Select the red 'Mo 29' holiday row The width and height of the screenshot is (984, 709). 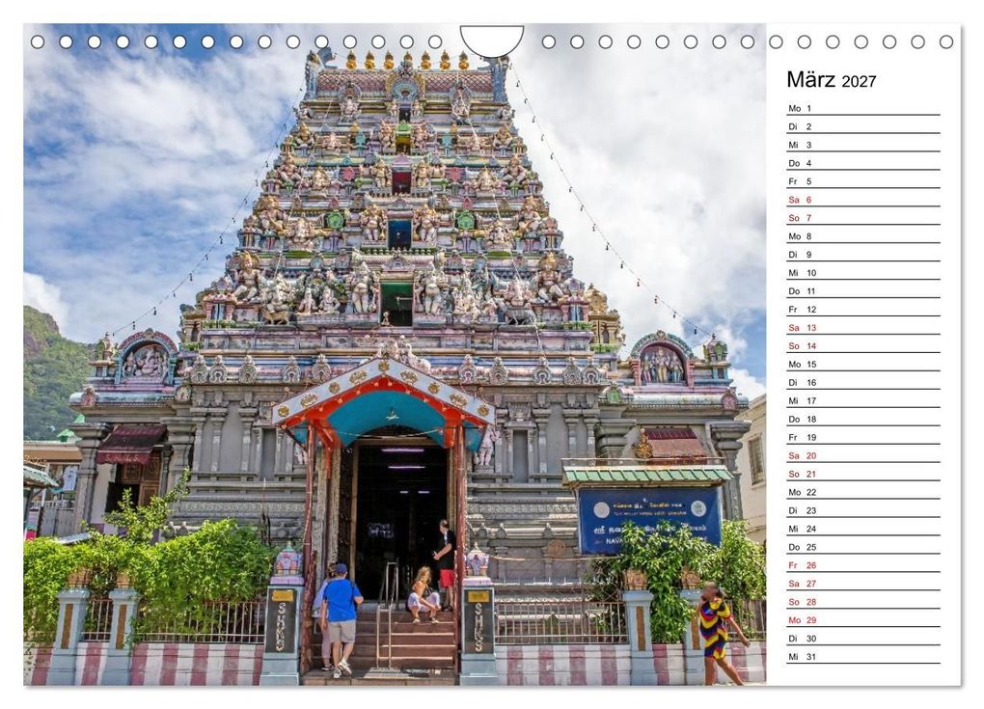point(863,620)
